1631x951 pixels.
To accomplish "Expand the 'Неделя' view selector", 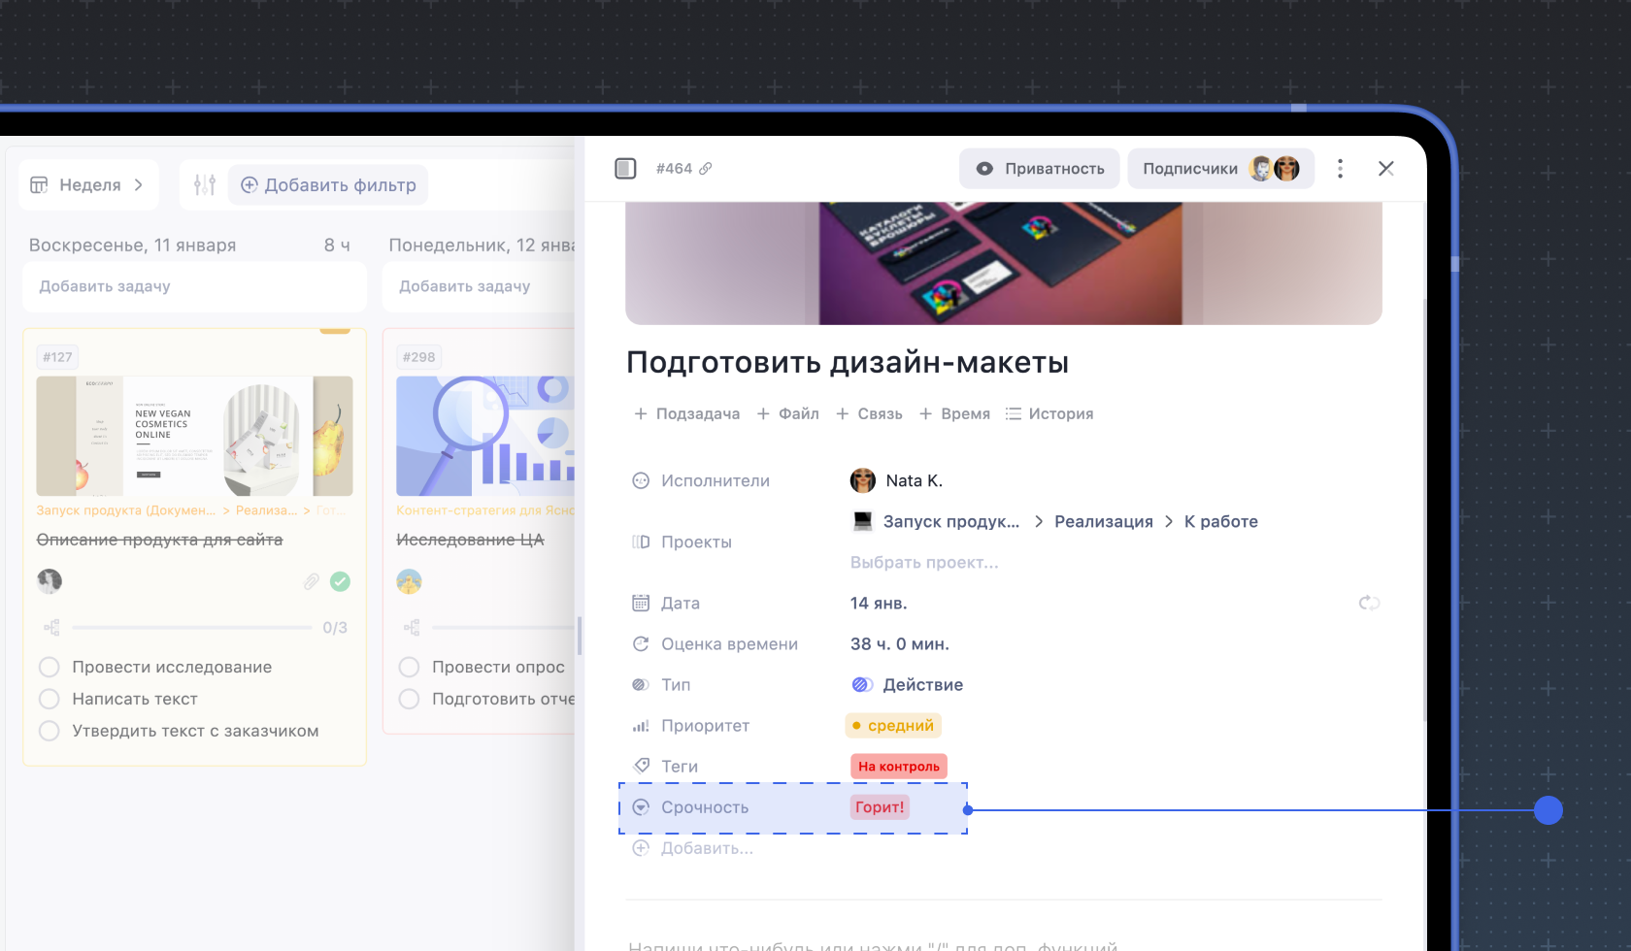I will (88, 185).
